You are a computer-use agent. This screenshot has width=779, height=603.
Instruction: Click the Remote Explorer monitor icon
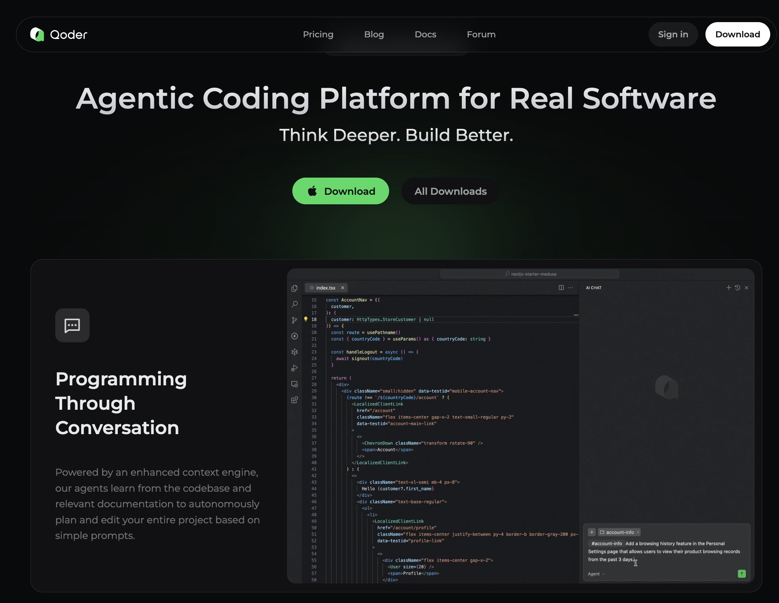coord(294,384)
